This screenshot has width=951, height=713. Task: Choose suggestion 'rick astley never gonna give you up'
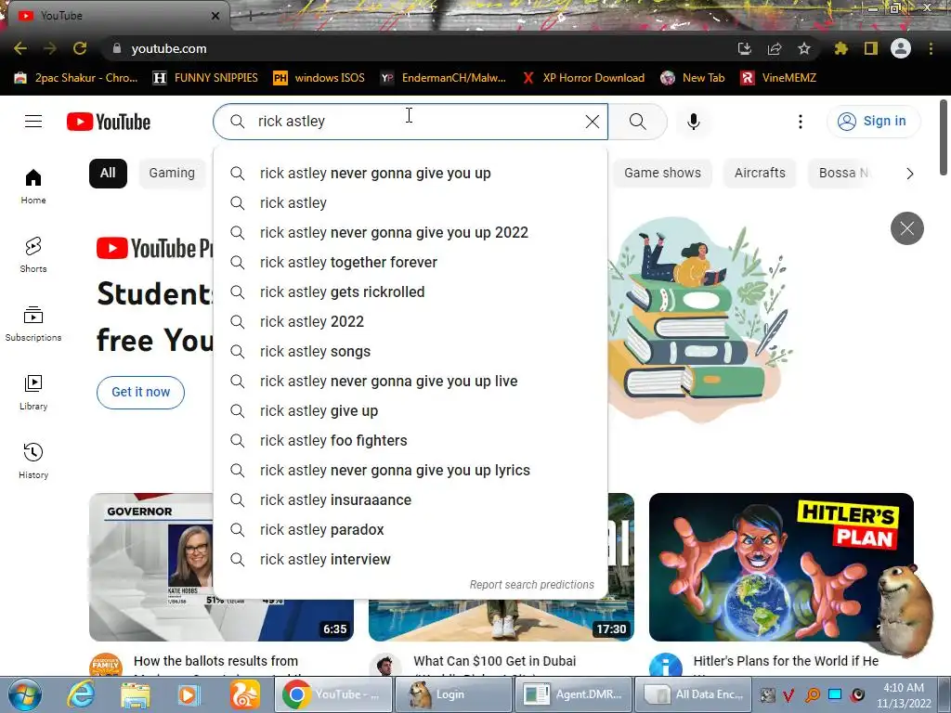click(x=410, y=174)
